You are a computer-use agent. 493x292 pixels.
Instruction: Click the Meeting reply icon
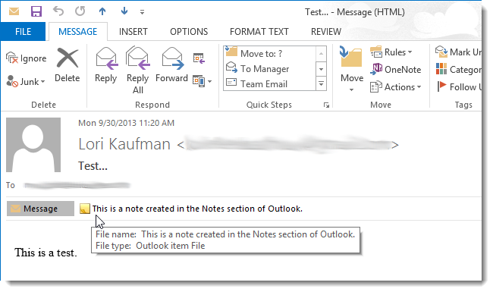pyautogui.click(x=199, y=58)
